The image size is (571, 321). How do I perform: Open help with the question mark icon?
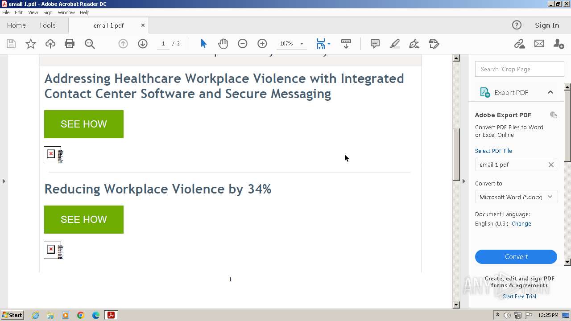point(517,25)
